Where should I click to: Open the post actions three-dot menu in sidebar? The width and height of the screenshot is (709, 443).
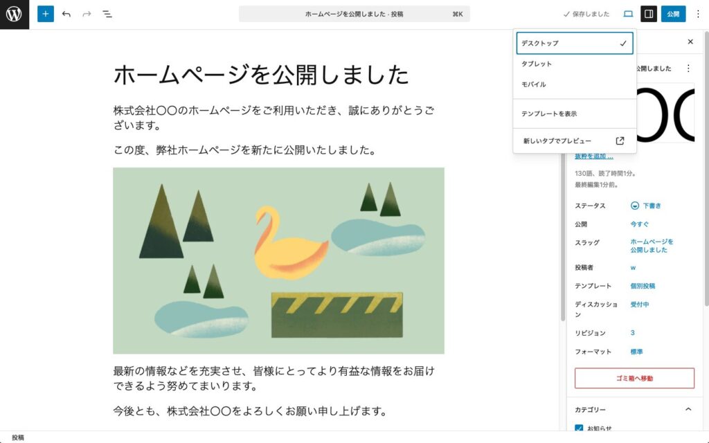click(690, 69)
